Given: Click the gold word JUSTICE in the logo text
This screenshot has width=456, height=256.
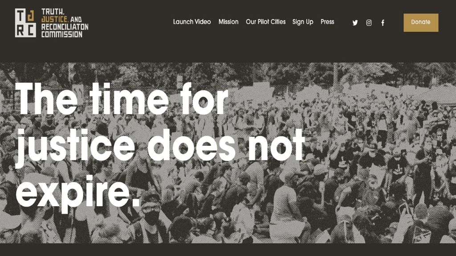Looking at the screenshot, I should coord(55,20).
